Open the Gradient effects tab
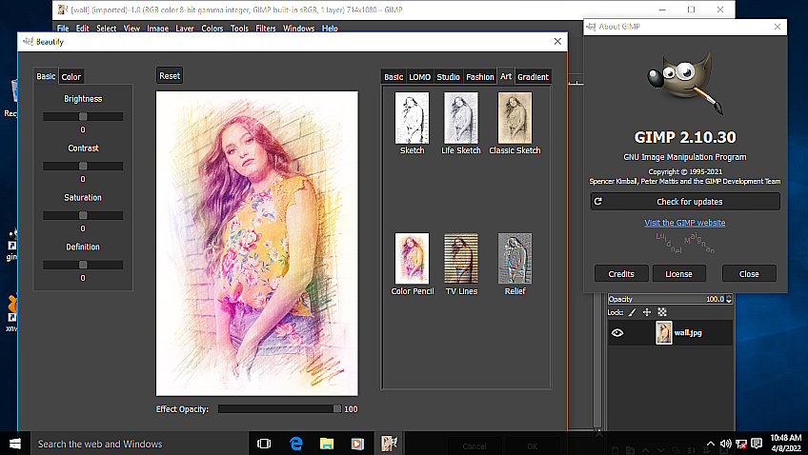Image resolution: width=808 pixels, height=455 pixels. point(533,77)
